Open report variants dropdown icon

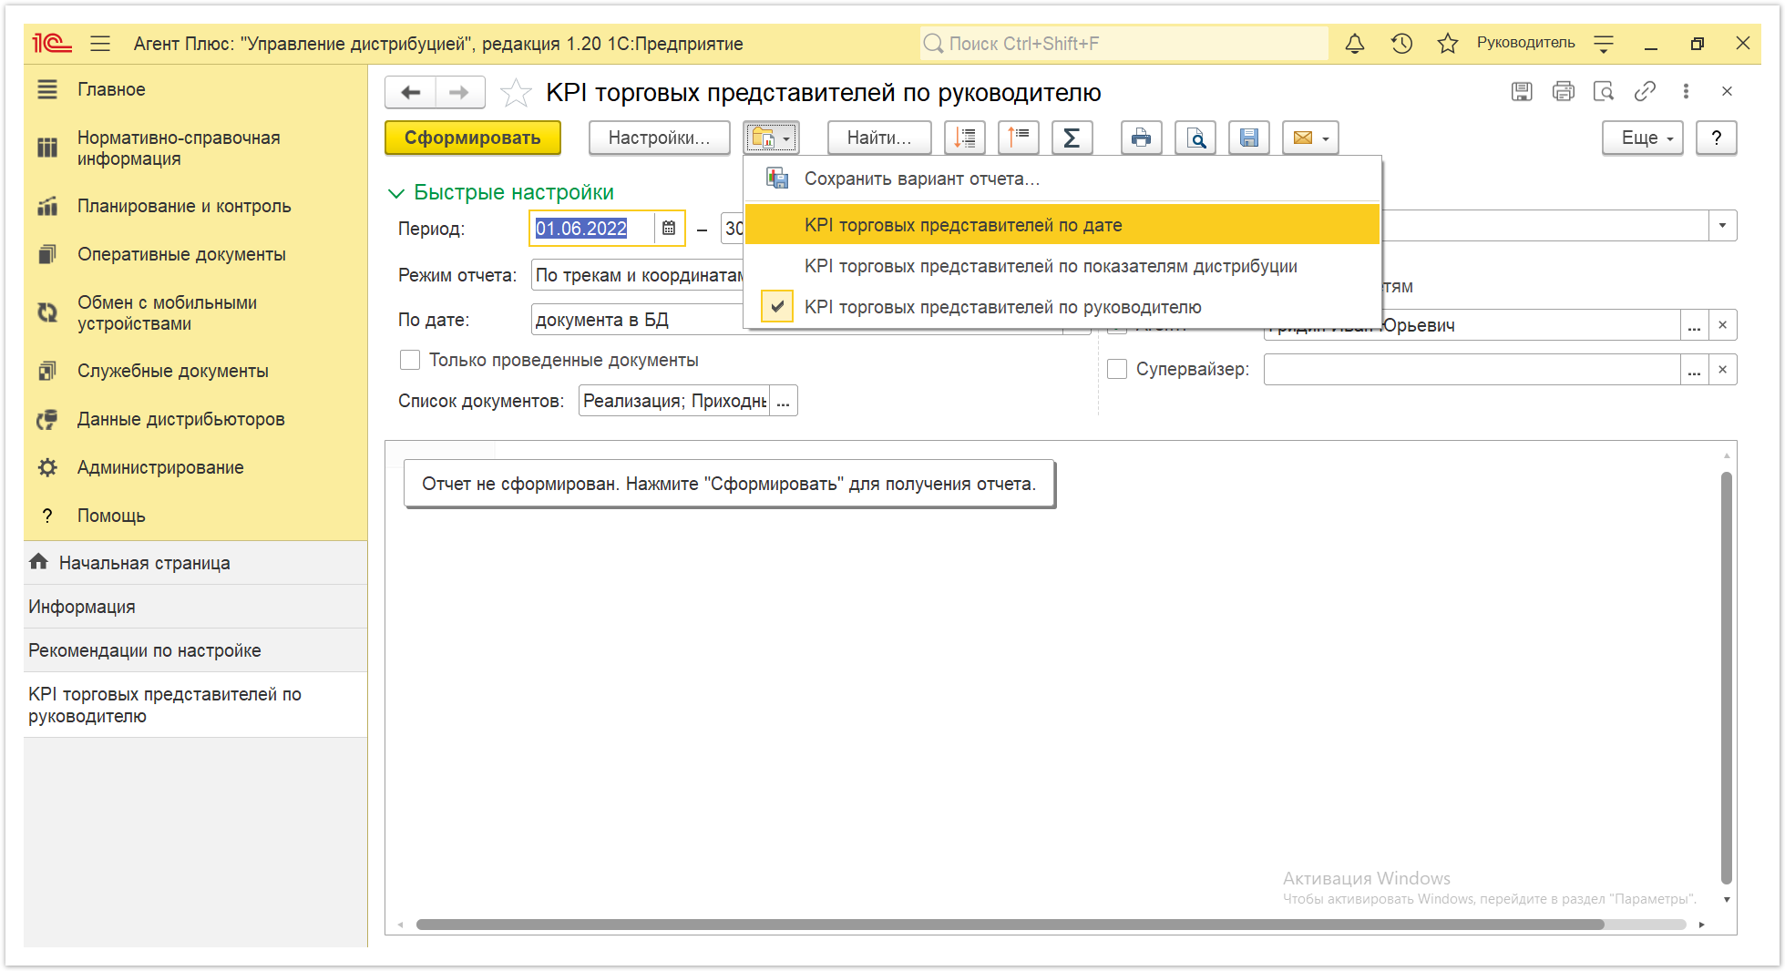[x=771, y=138]
